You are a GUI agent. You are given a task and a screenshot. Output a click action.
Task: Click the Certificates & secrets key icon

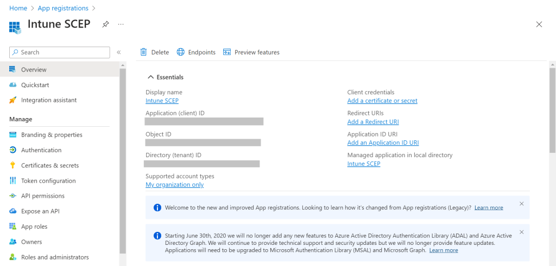point(13,165)
